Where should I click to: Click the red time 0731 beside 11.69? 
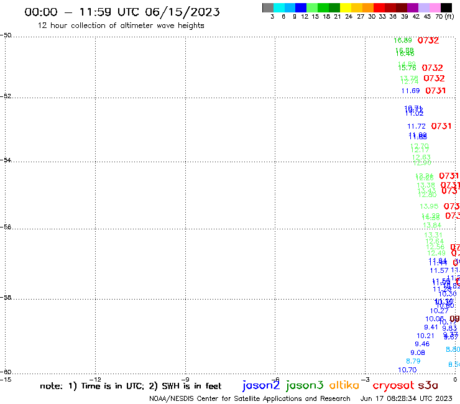click(x=435, y=91)
